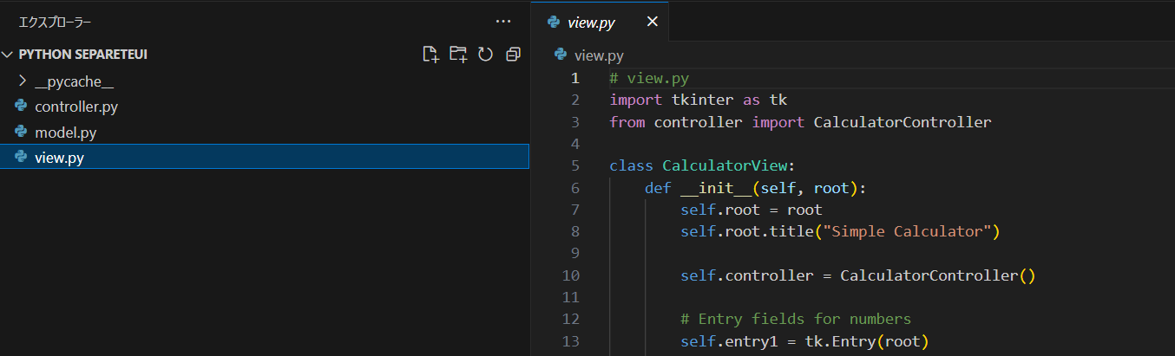Viewport: 1175px width, 356px height.
Task: Click "self.root = root" on line 7
Action: [751, 210]
